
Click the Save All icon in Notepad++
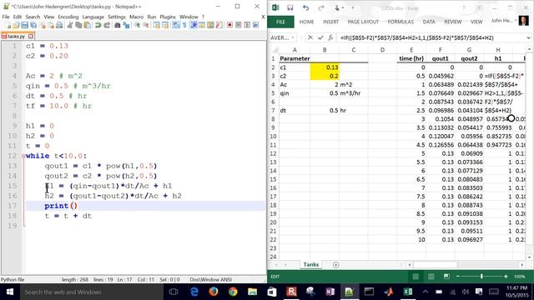(x=33, y=25)
